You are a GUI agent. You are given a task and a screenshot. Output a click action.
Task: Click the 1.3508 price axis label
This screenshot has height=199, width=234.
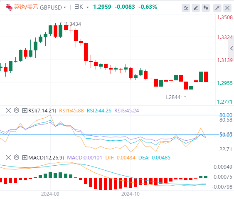pos(225,17)
